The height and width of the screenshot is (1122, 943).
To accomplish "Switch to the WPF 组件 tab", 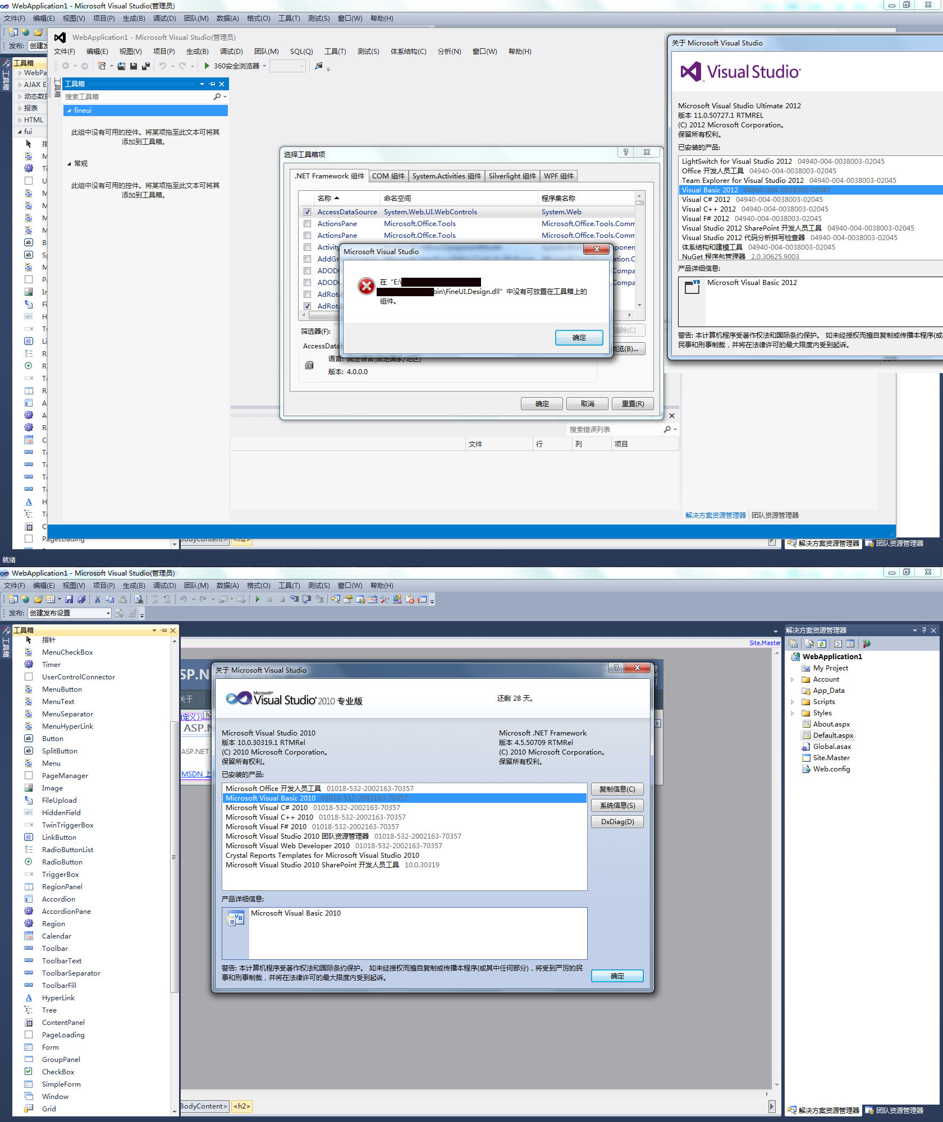I will coord(559,176).
